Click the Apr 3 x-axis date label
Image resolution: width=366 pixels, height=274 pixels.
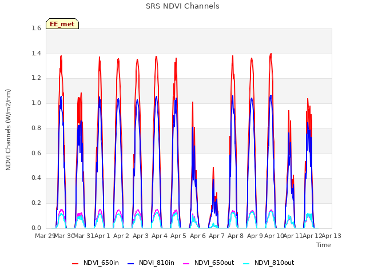[x=141, y=236]
